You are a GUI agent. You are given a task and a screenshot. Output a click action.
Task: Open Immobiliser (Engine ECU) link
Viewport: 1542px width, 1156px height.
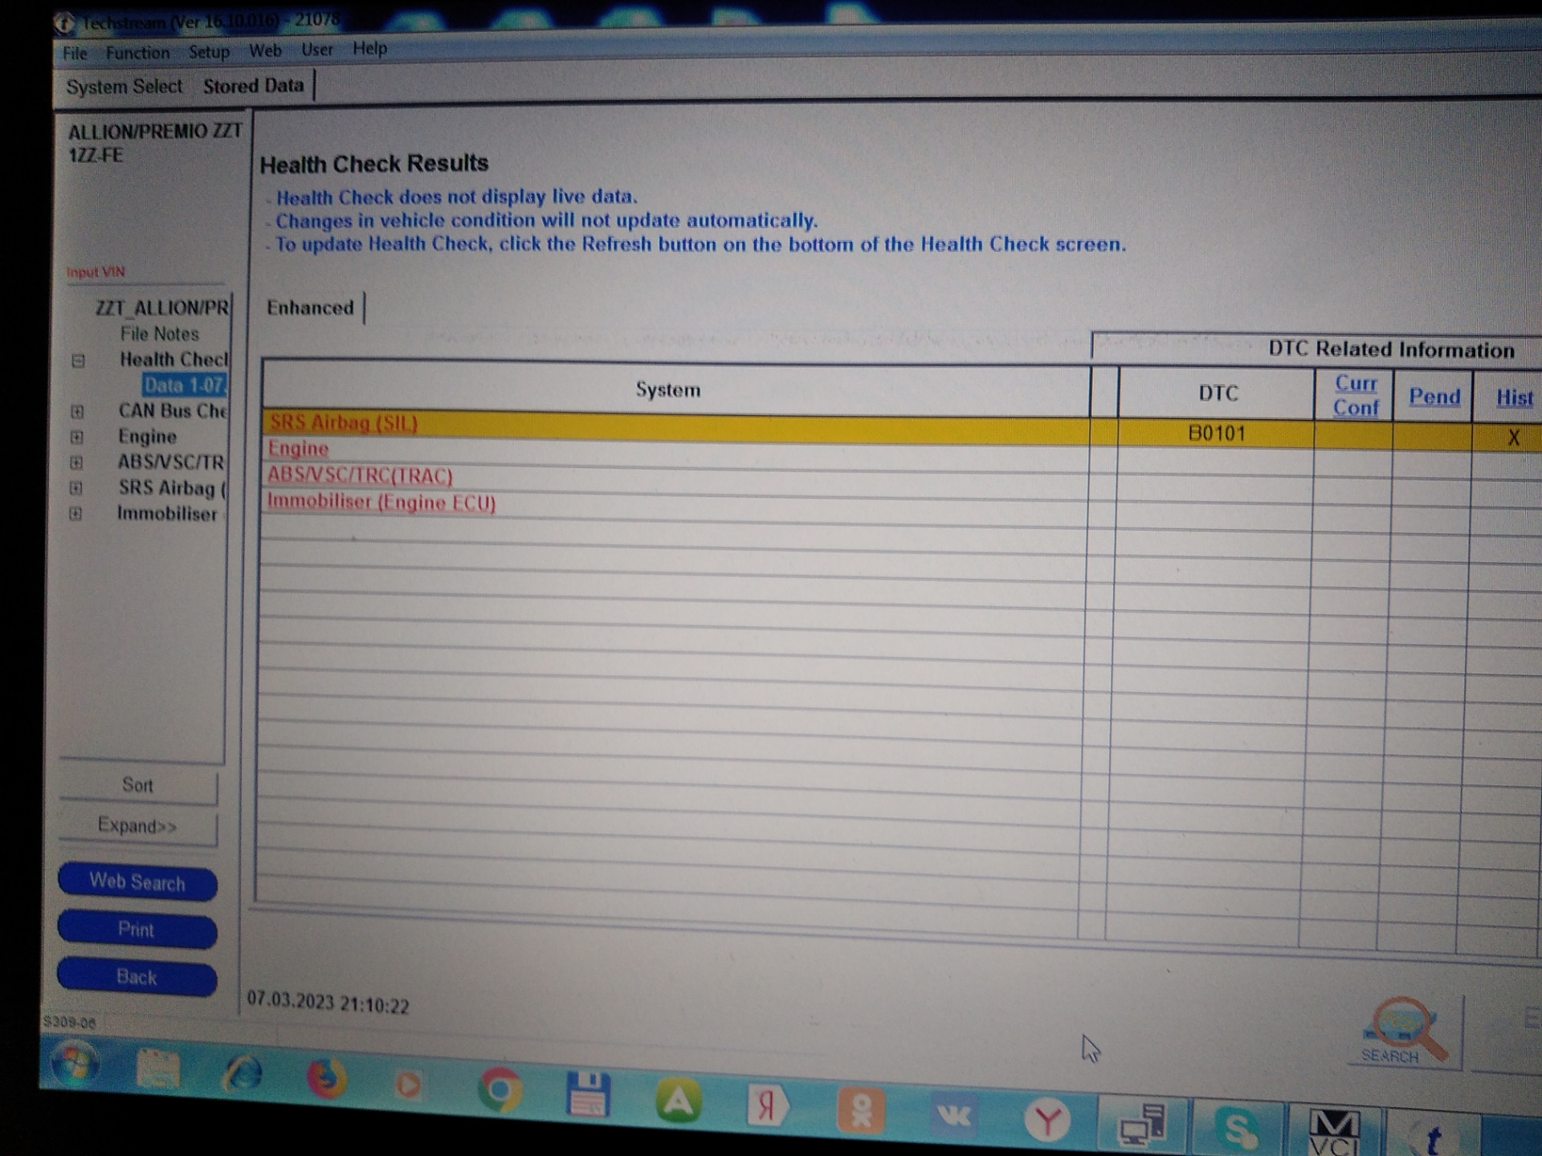[x=381, y=503]
